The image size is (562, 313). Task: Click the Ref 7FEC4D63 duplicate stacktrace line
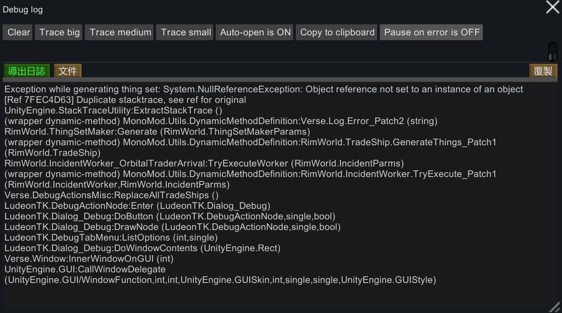coord(125,100)
